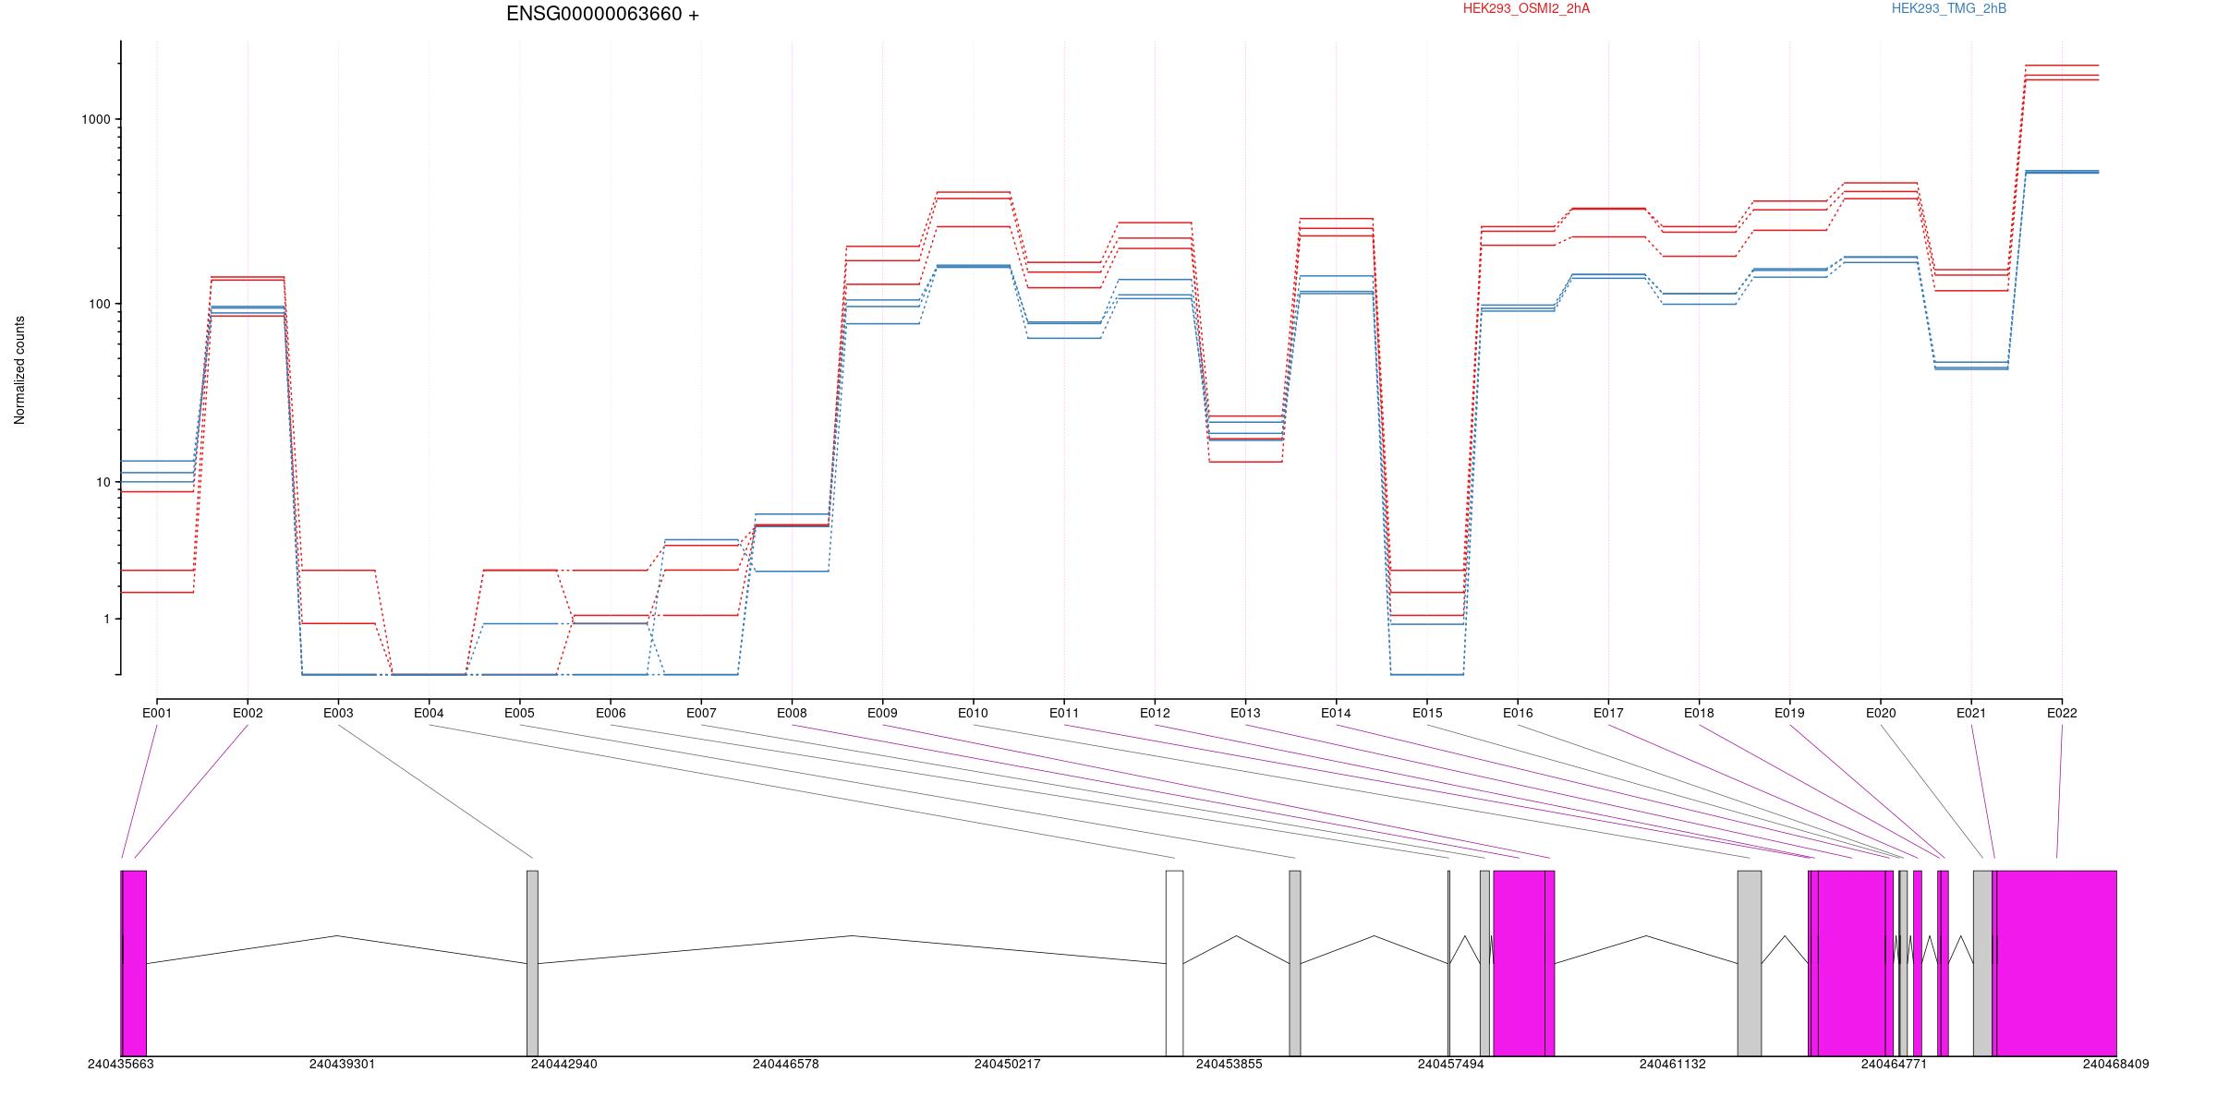Select exon label E009
Screen dimensions: 2217x1108
(882, 713)
